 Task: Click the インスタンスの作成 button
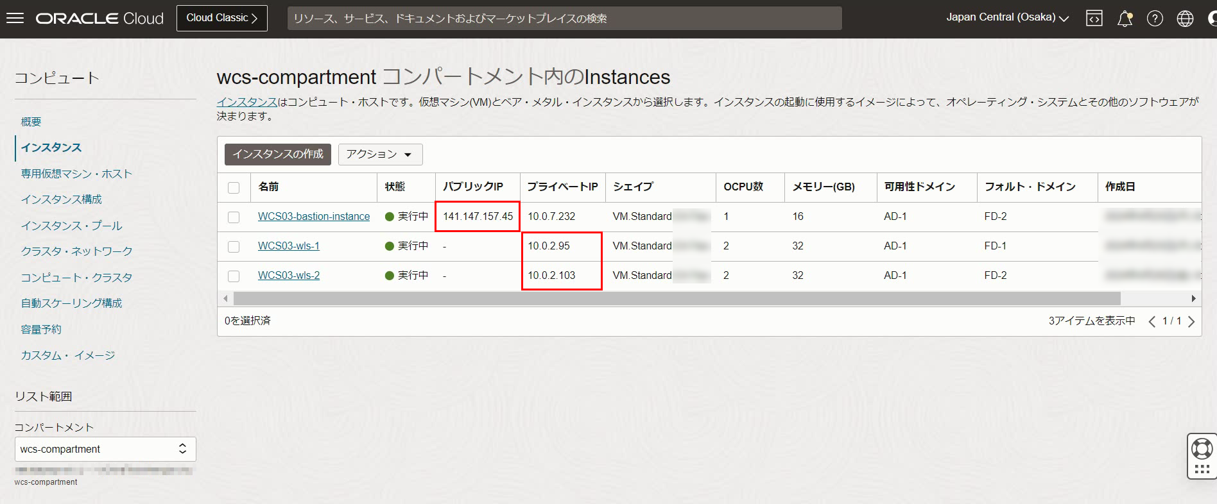(278, 155)
